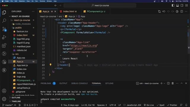Customize layout icon in title bar
Viewport: 190px width, 107px height.
[x=186, y=5]
